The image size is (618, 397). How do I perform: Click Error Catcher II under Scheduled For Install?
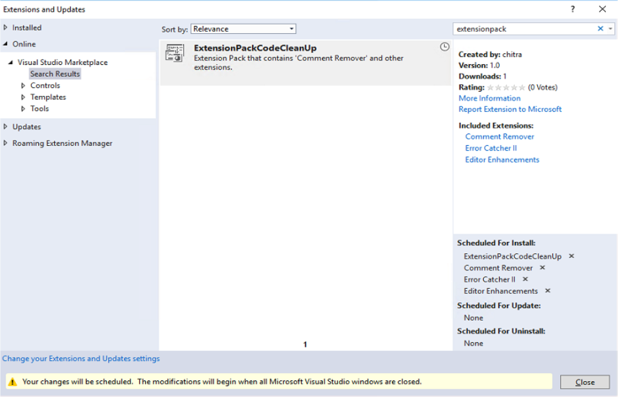tap(489, 279)
